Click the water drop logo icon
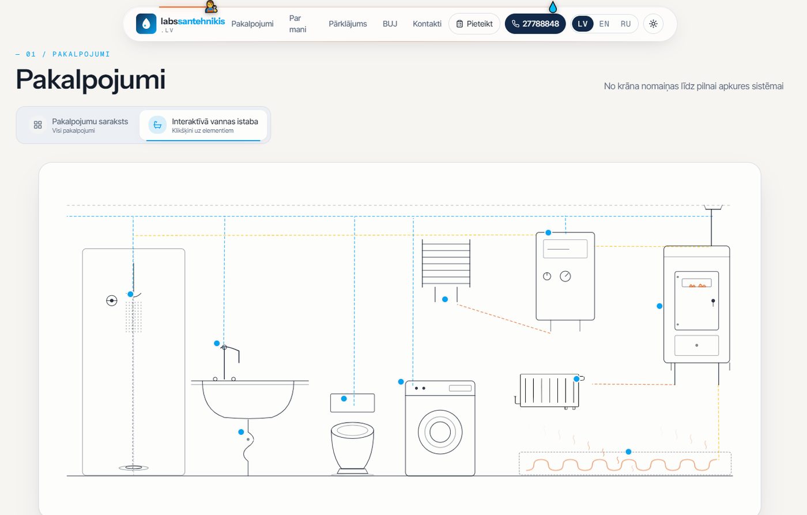 pos(146,24)
